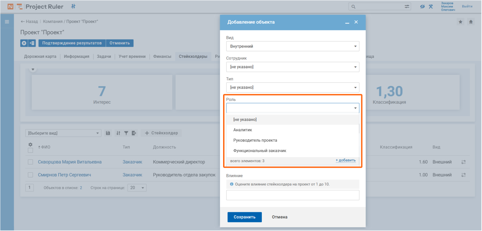Screen dimensions: 482x231
Task: Open the Тип dropdown in dialog
Action: click(293, 87)
